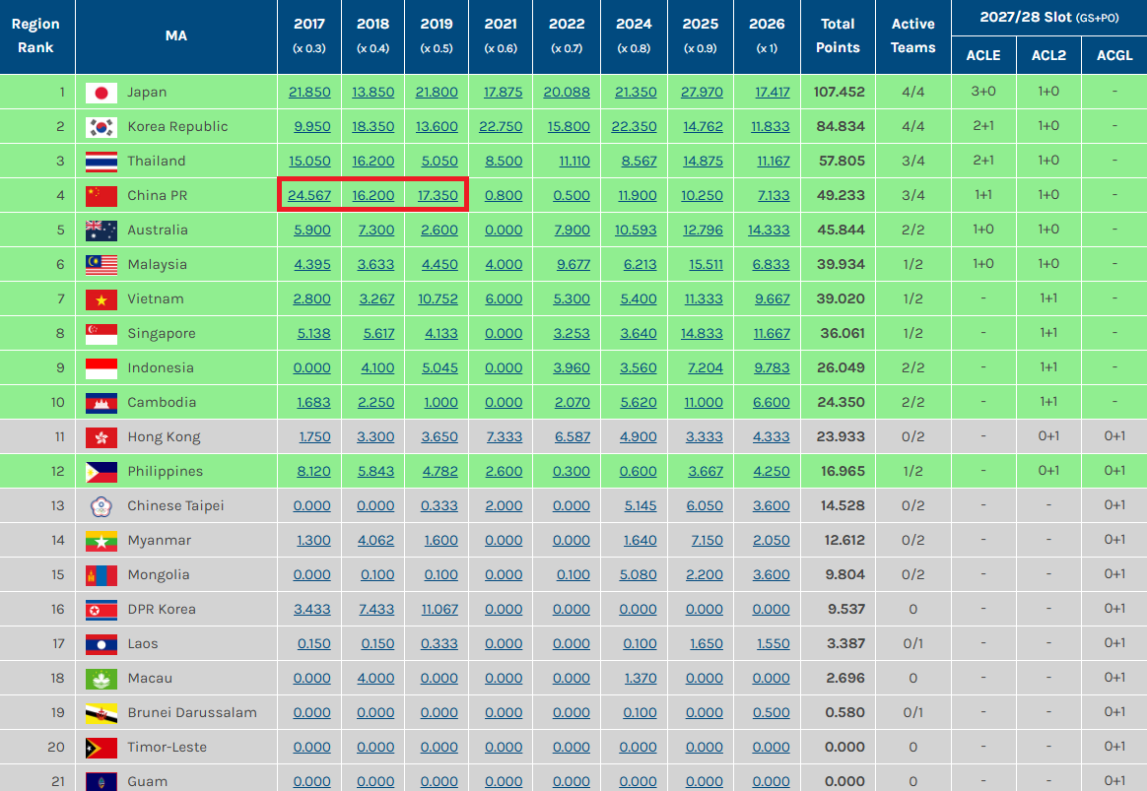
Task: Click the Hong Kong flag icon
Action: 101,436
